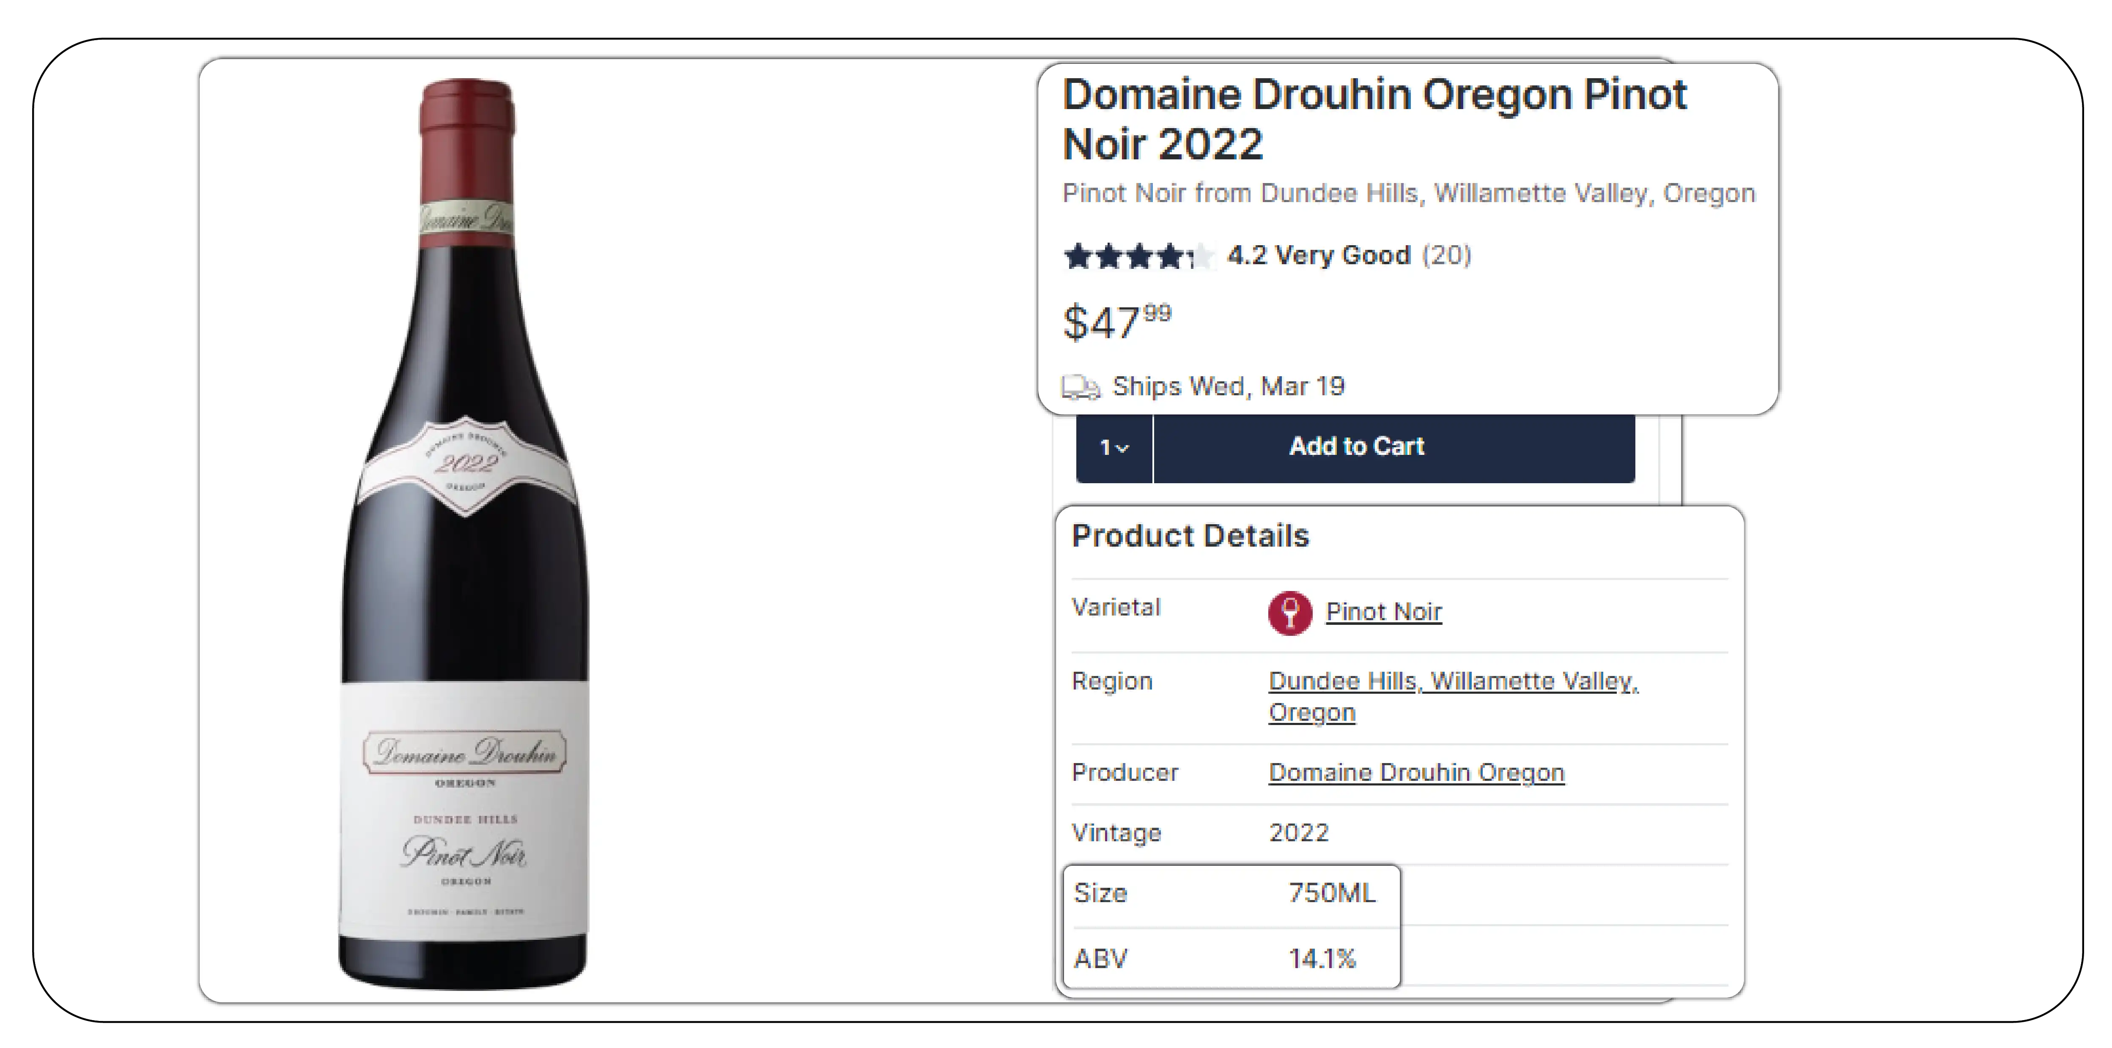Follow the Dundee Hills, Willamette Valley region link

pyautogui.click(x=1453, y=682)
